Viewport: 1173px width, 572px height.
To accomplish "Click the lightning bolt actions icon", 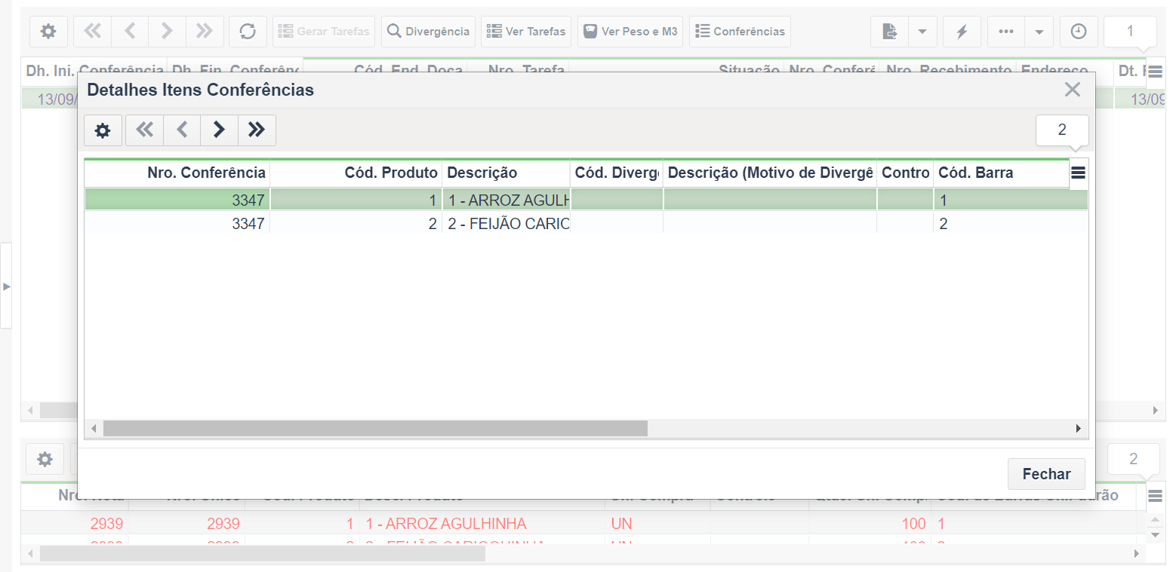I will coord(962,32).
